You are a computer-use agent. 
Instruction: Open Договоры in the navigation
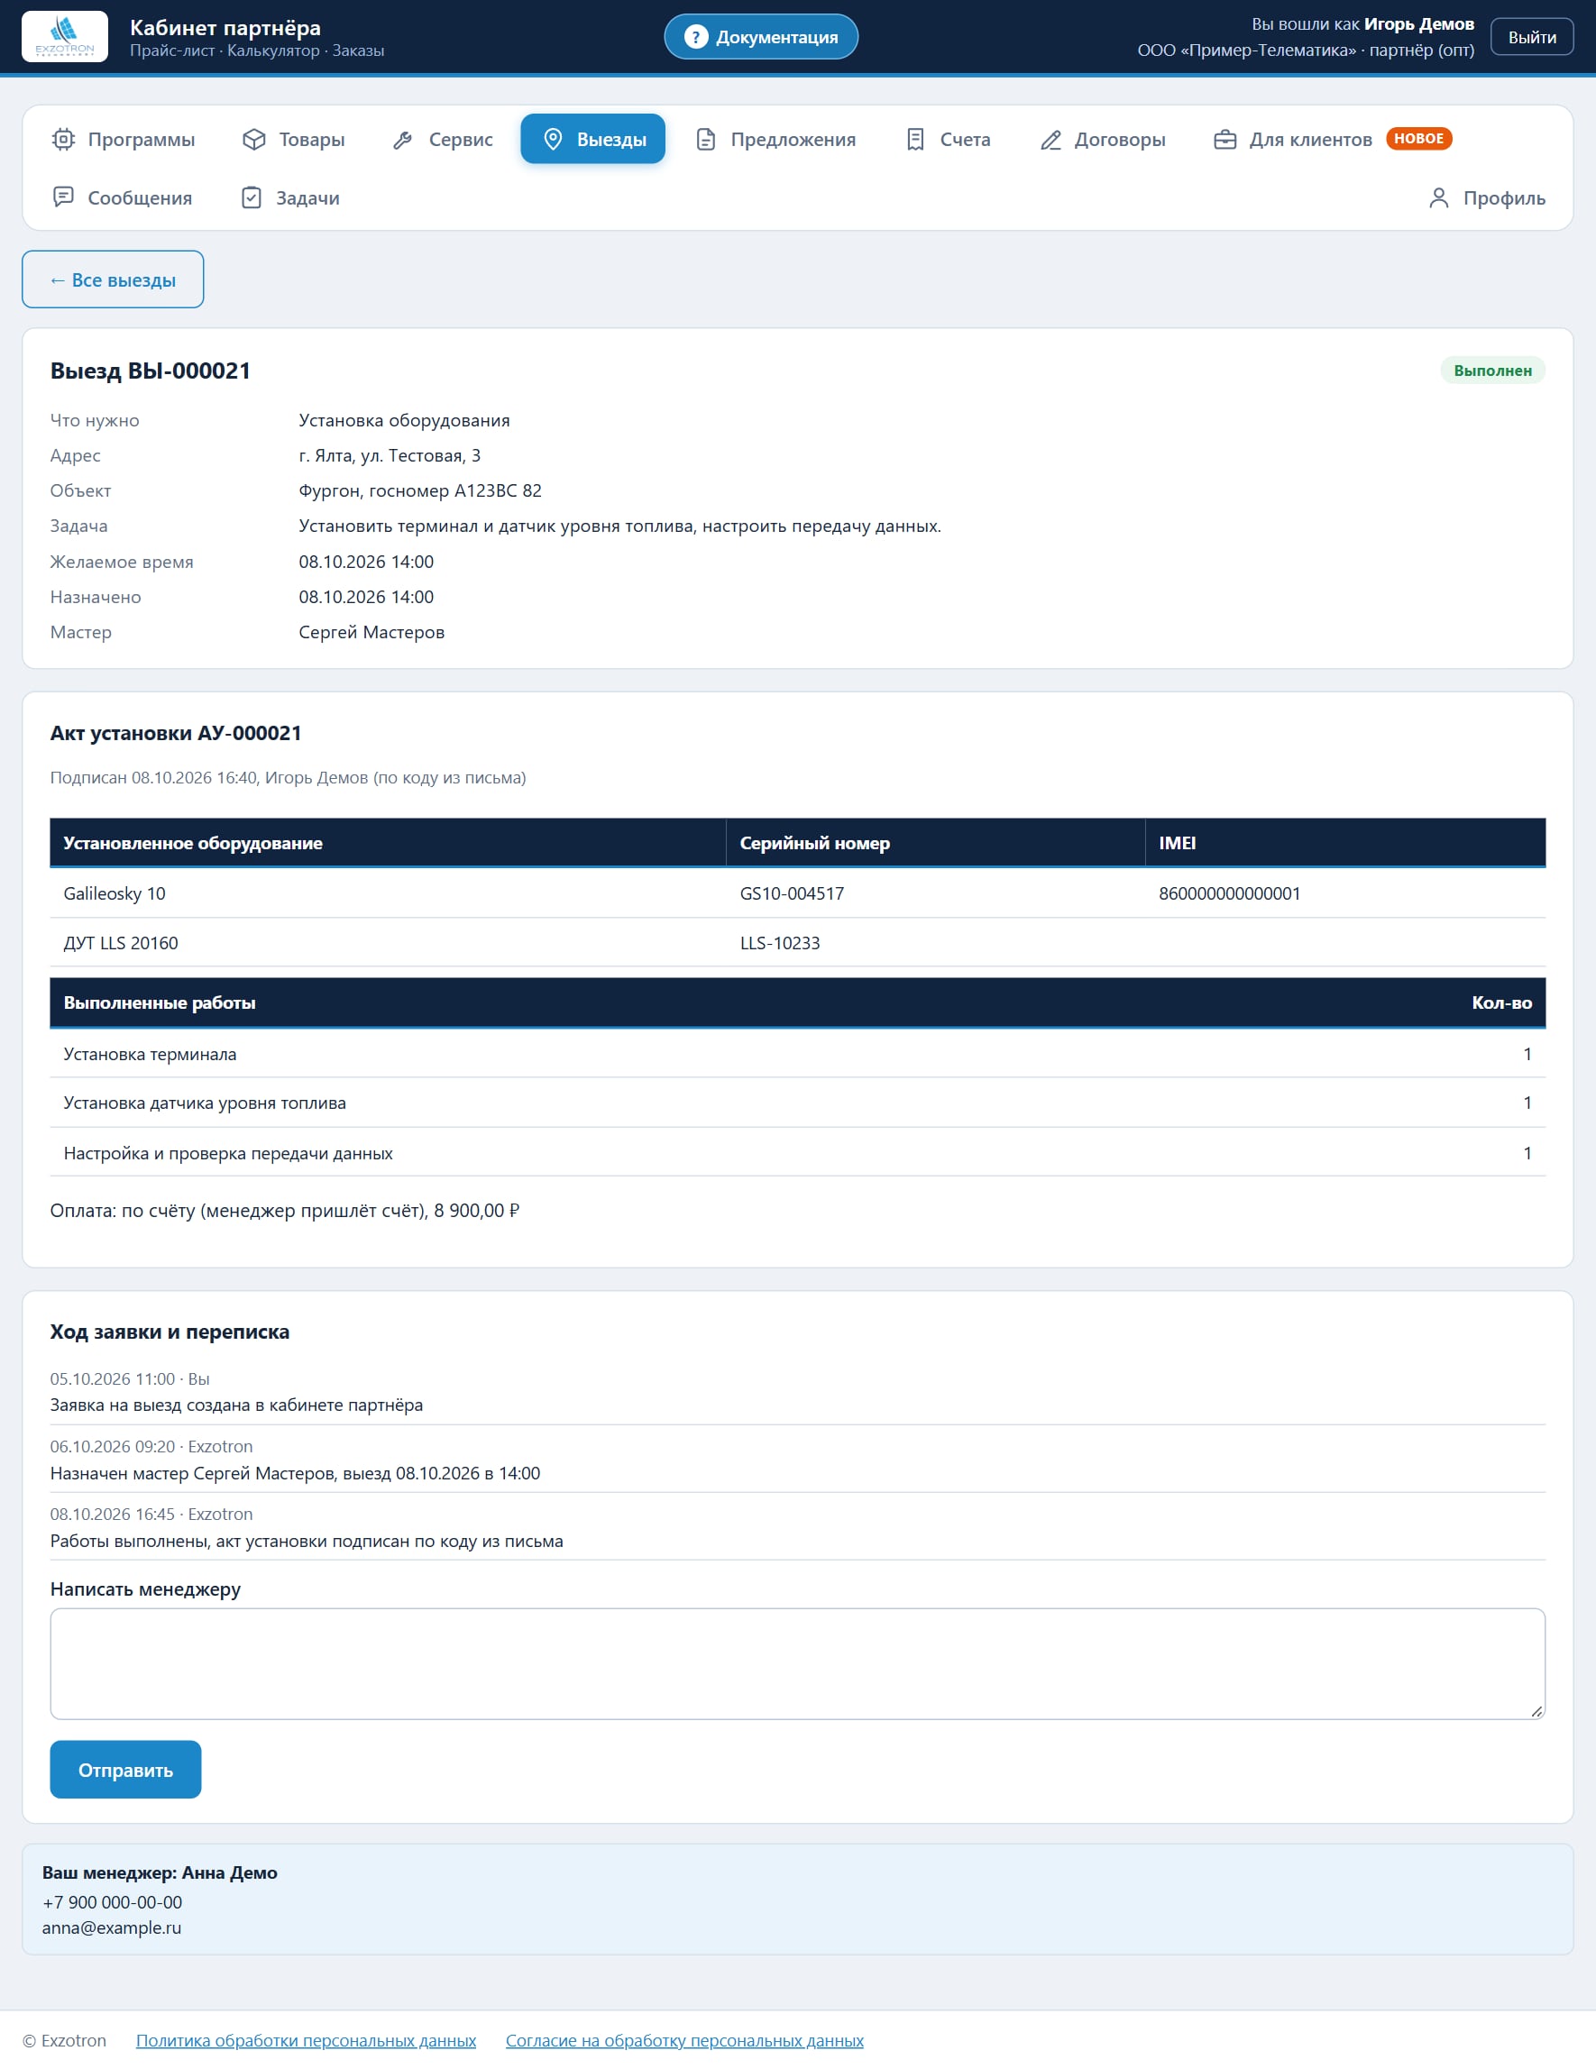(1102, 139)
